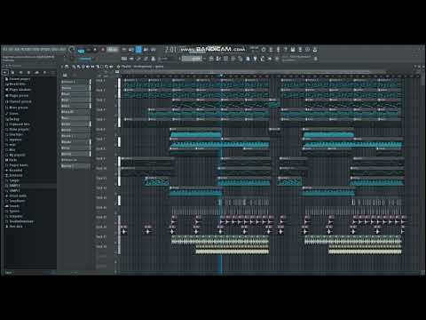Screen dimensions: 426x320
Task: Open the HELP menu
Action: [x=62, y=49]
